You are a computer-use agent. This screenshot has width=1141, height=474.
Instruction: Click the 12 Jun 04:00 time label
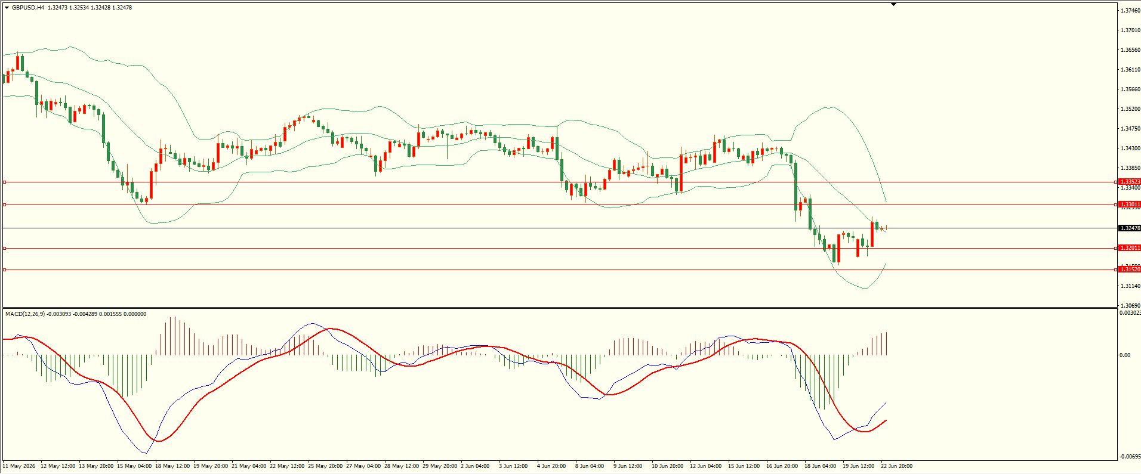(x=706, y=466)
